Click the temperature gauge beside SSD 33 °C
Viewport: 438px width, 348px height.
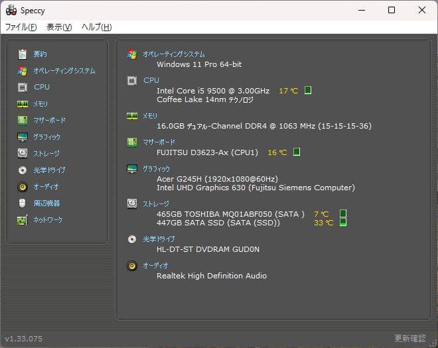point(343,223)
